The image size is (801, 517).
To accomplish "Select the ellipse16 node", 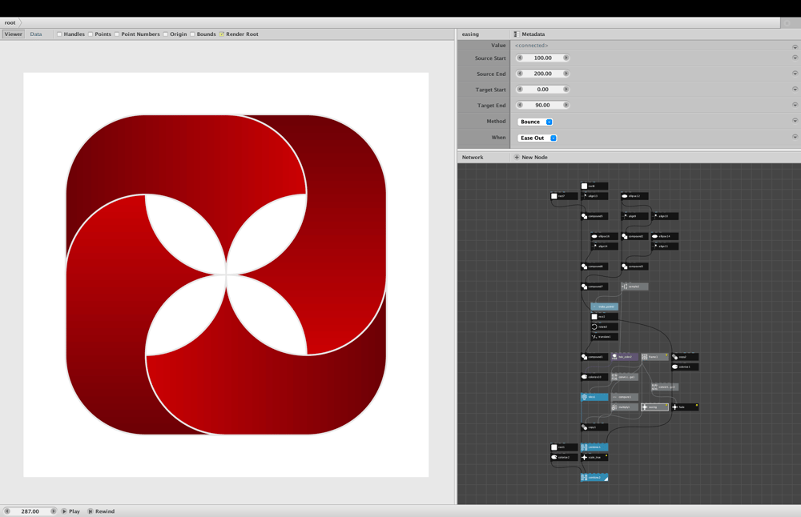I will 604,236.
